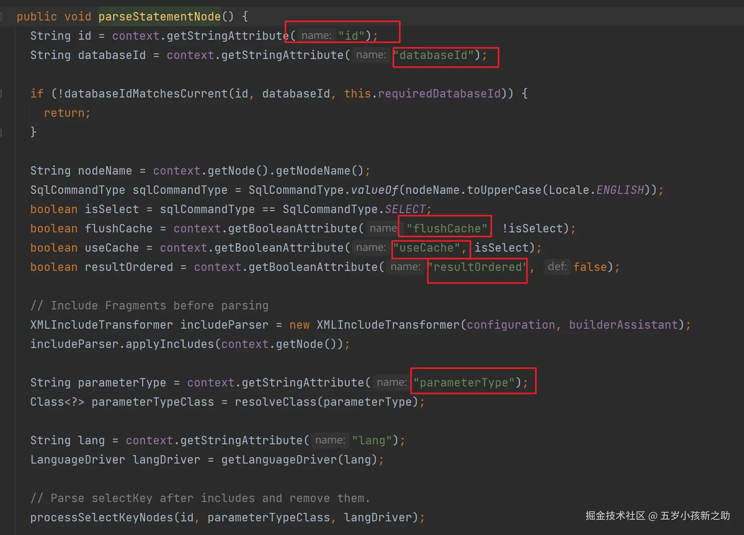Screen dimensions: 744x535
Task: Place cursor on the "id" string literal
Action: 352,36
